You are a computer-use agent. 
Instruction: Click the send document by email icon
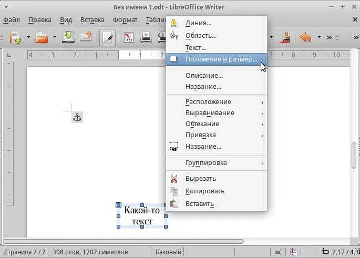[x=86, y=37]
